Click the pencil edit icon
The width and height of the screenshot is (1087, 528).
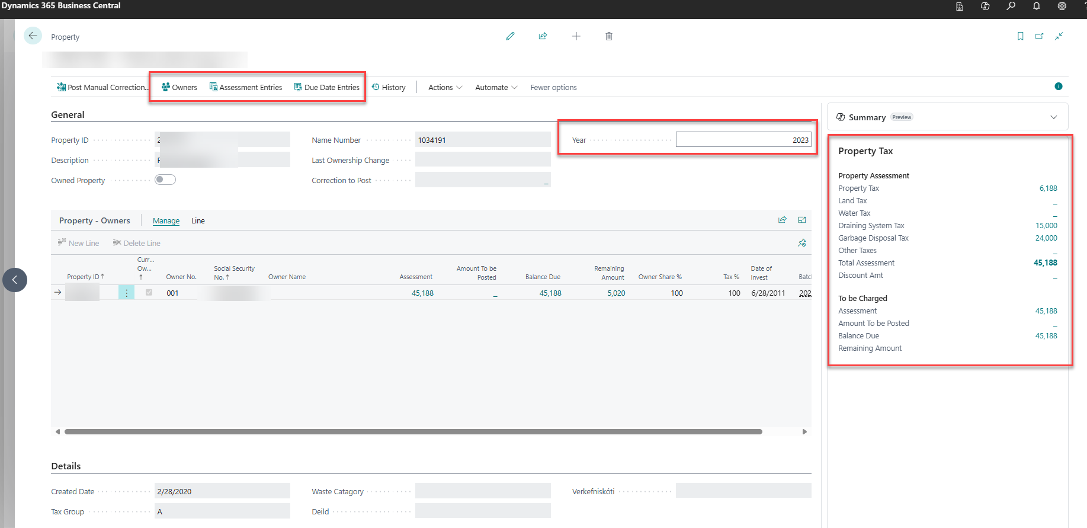(510, 36)
